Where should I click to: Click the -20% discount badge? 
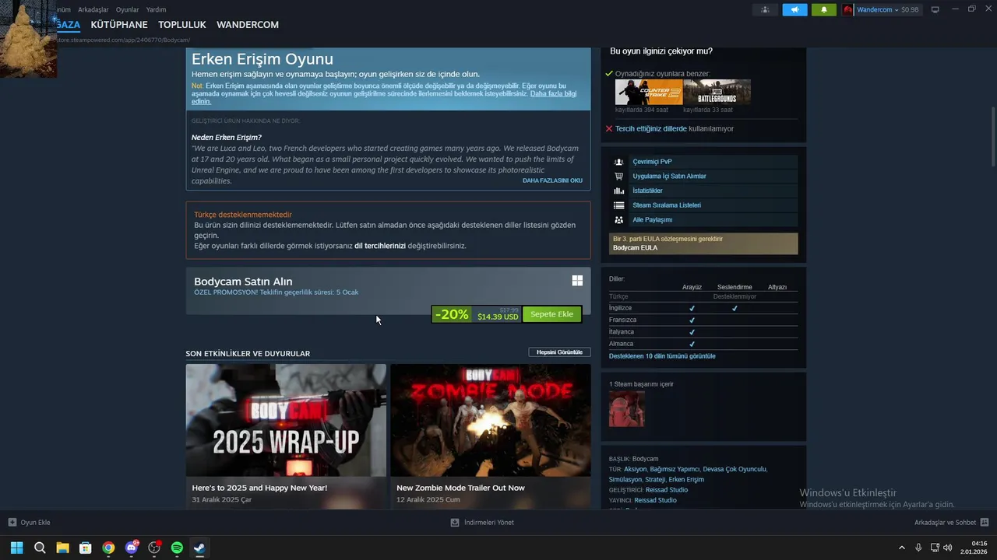[452, 314]
